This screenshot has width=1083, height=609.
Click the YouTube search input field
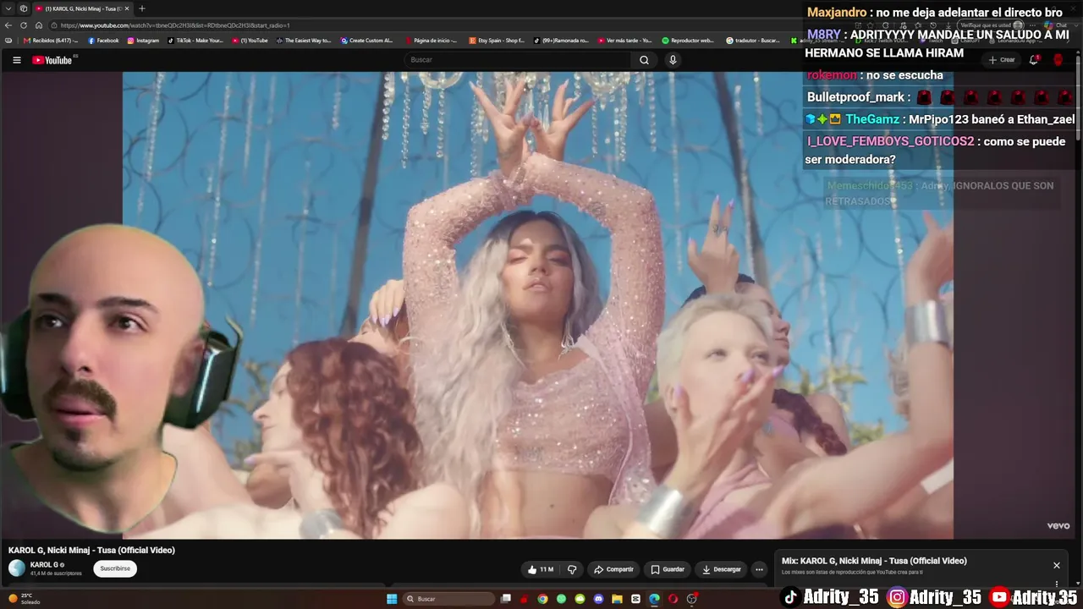click(x=516, y=60)
